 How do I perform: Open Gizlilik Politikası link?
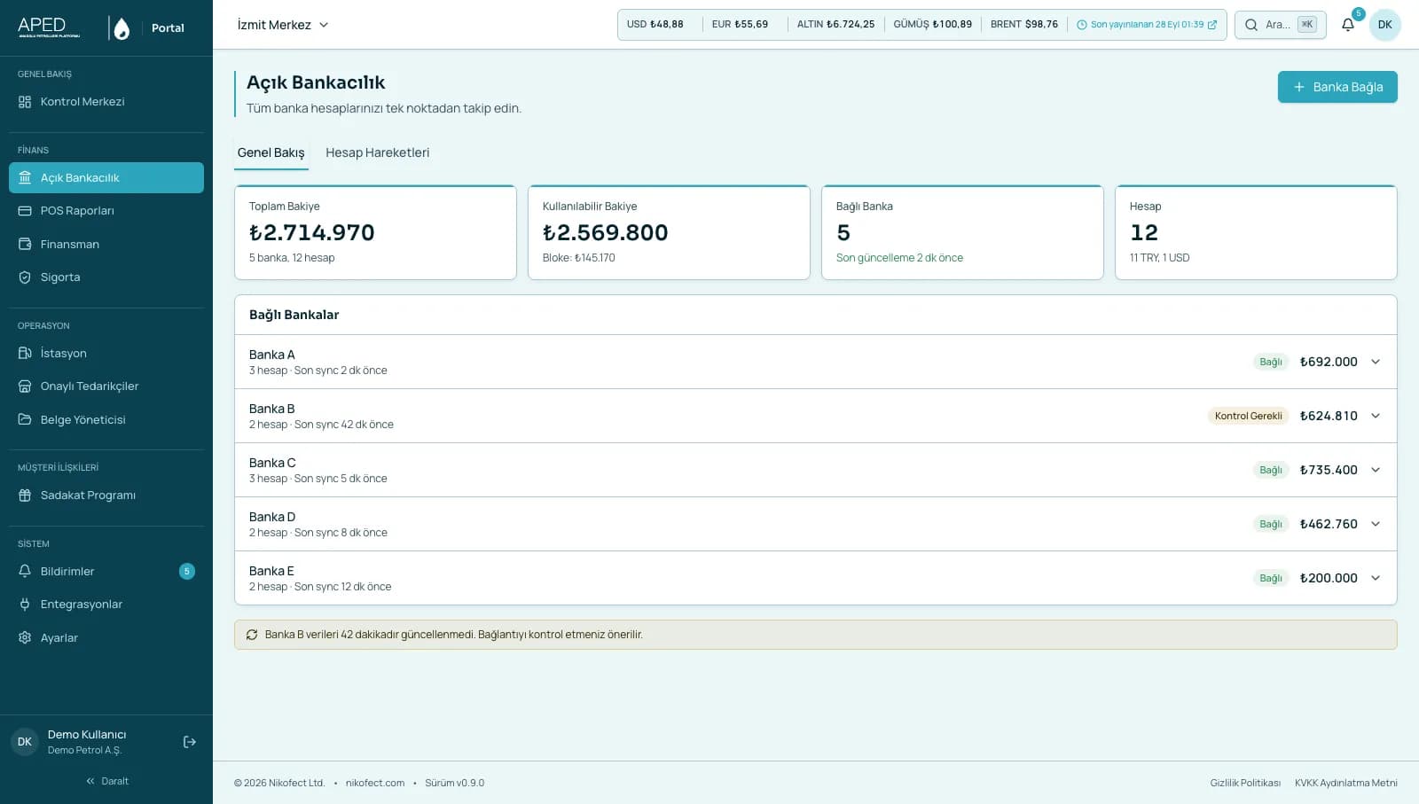point(1245,783)
